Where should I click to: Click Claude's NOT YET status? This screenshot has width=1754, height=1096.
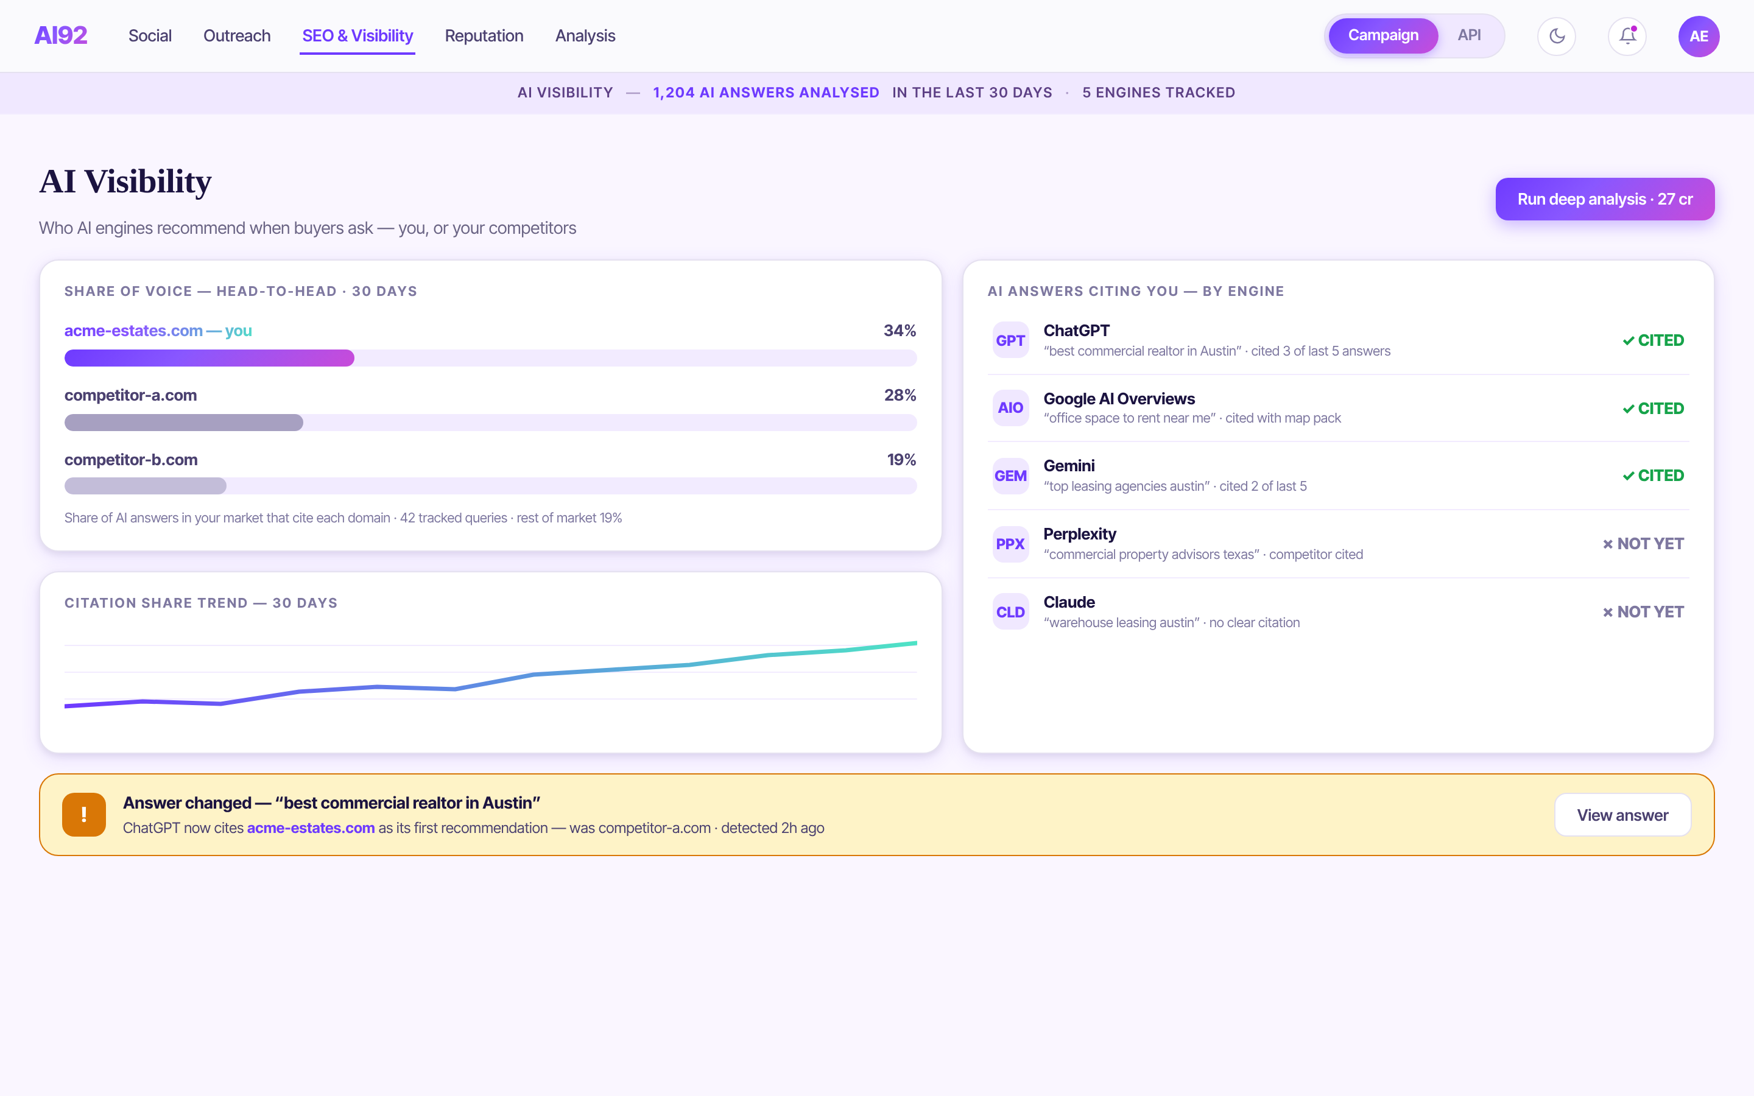click(1643, 612)
